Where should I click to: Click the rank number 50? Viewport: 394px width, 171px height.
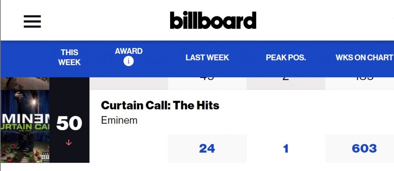[x=69, y=123]
